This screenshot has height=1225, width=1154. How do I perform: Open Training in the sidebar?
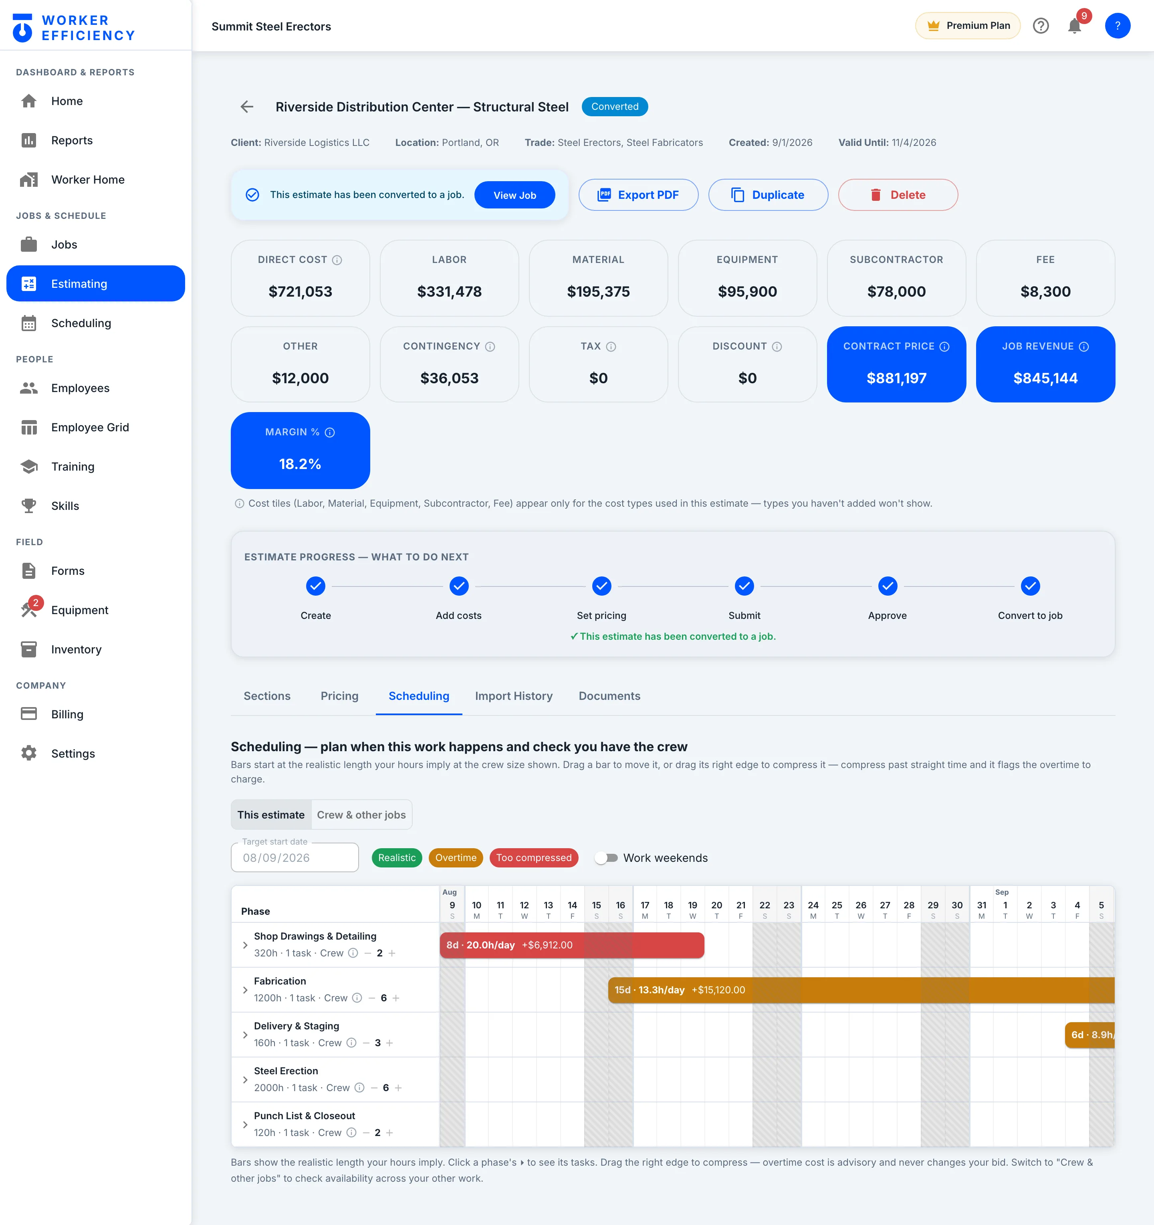coord(95,467)
